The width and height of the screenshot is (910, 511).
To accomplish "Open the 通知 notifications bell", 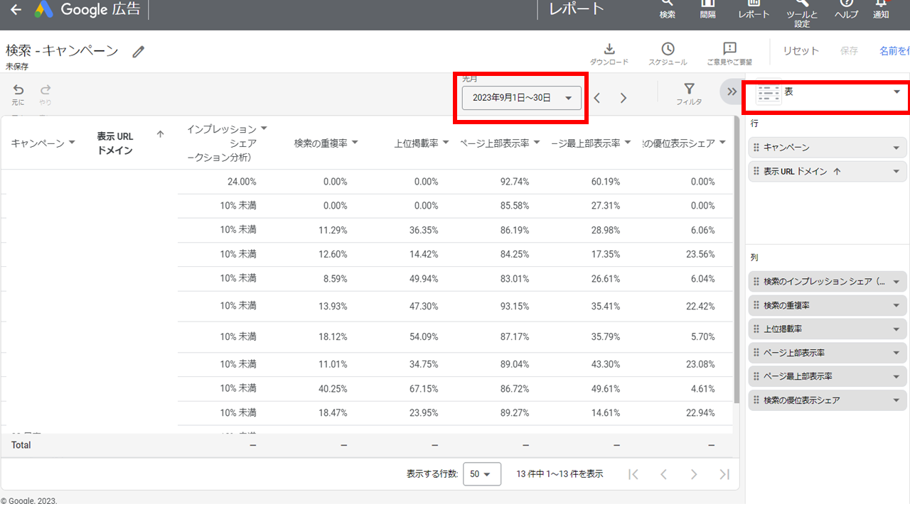I will coord(881,9).
